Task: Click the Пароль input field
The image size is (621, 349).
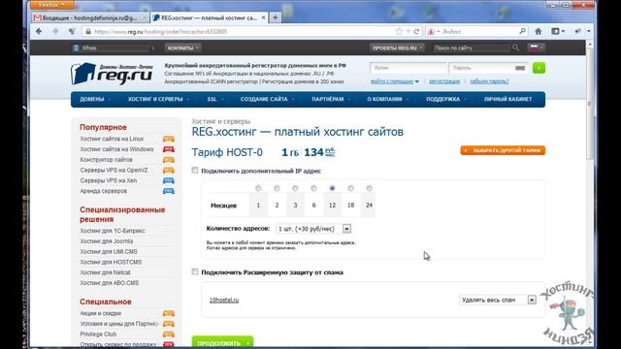Action: (489, 68)
